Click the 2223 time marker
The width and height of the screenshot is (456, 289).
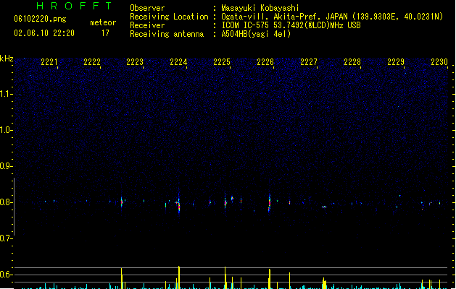tap(135, 62)
